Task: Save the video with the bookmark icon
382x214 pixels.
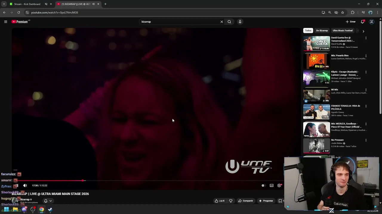Action: tap(280, 201)
